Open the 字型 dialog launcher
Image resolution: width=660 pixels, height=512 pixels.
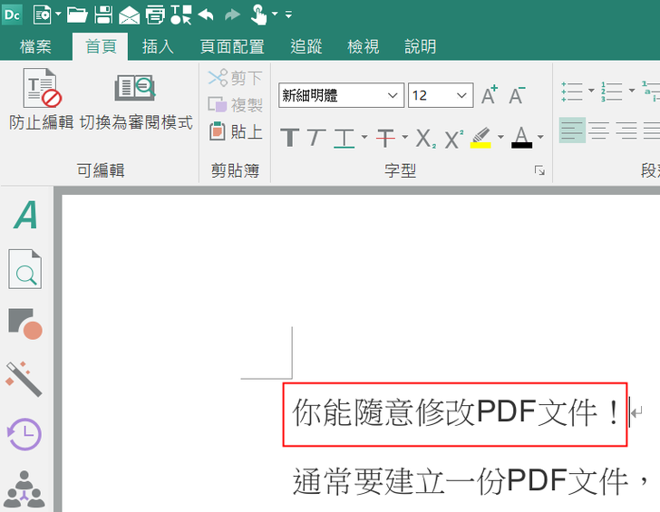tap(539, 170)
